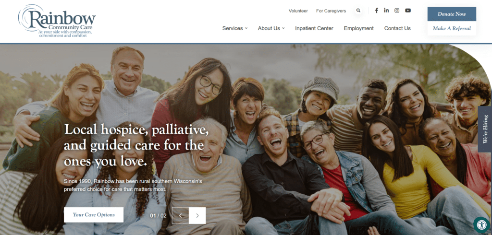
Task: Open the accessibility widget icon
Action: [481, 224]
